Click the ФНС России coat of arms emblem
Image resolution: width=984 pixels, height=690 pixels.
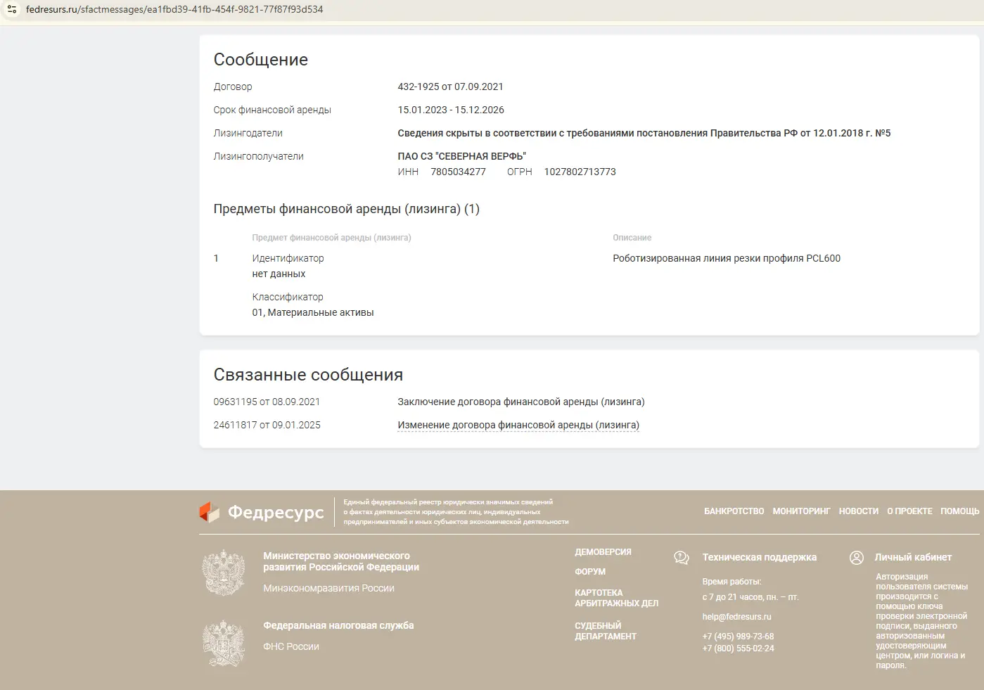coord(224,643)
